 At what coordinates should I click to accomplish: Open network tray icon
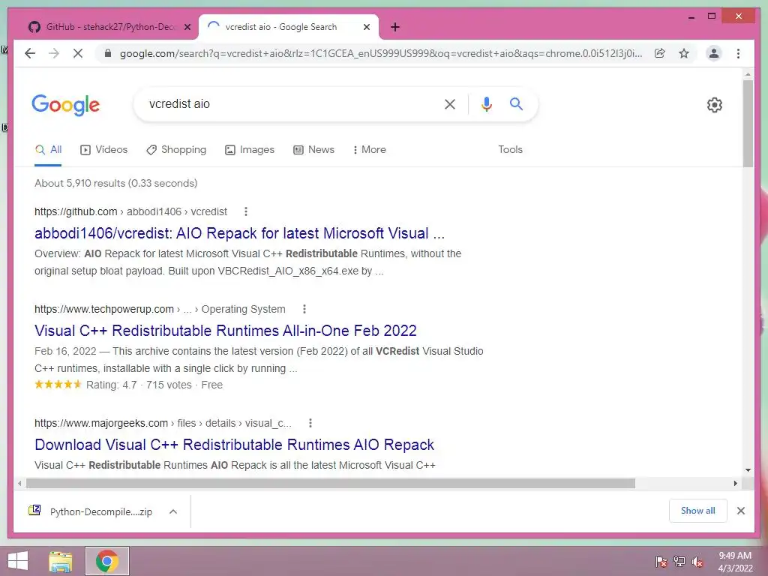pyautogui.click(x=679, y=561)
